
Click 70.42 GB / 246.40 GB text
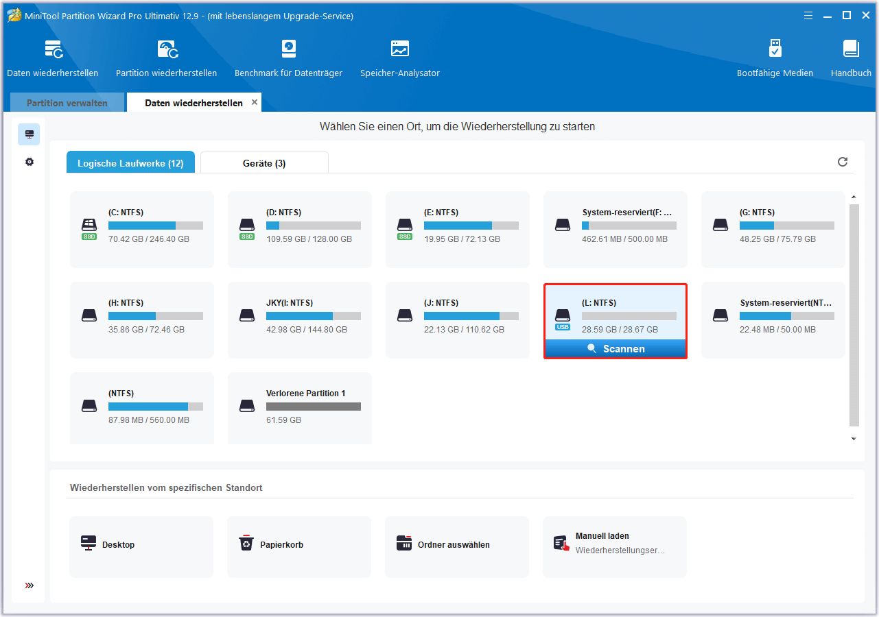(149, 239)
